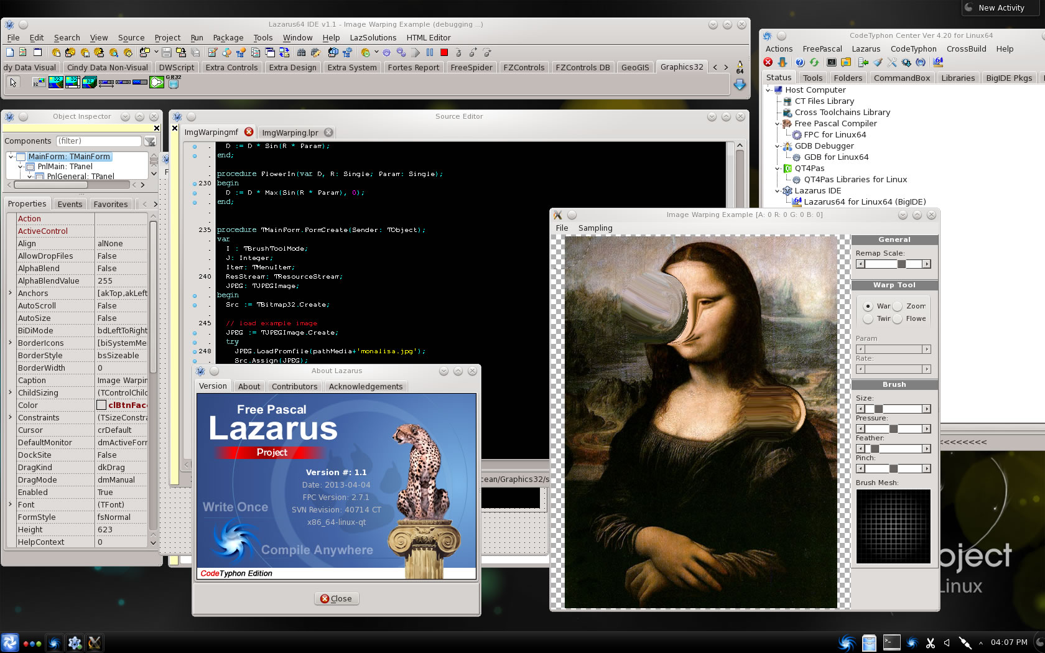Select the Zoom radio button
The width and height of the screenshot is (1045, 653).
tap(898, 307)
